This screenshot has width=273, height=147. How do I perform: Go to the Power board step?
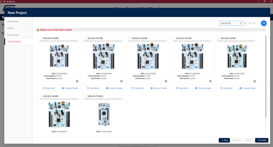tap(19, 35)
